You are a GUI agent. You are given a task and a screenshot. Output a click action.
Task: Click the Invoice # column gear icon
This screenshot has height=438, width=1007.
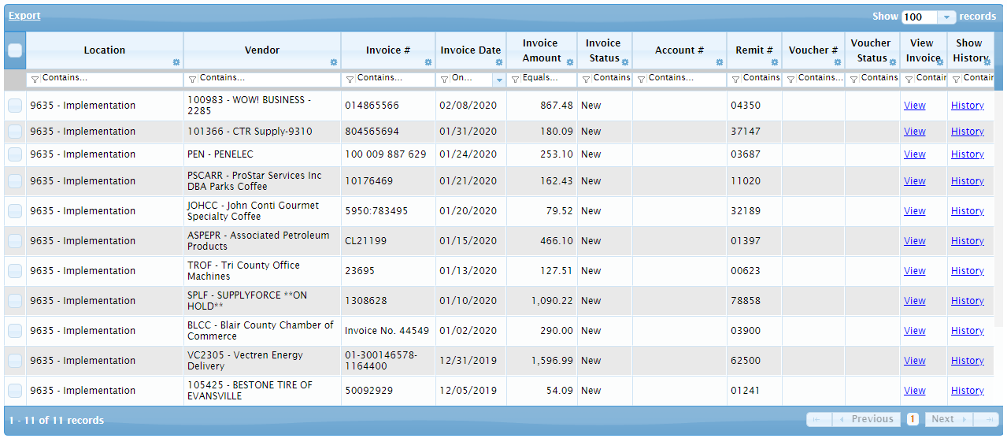(428, 62)
